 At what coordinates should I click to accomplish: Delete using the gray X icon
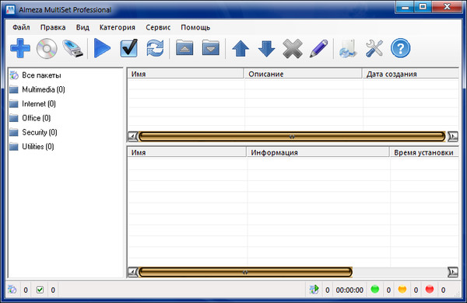293,48
